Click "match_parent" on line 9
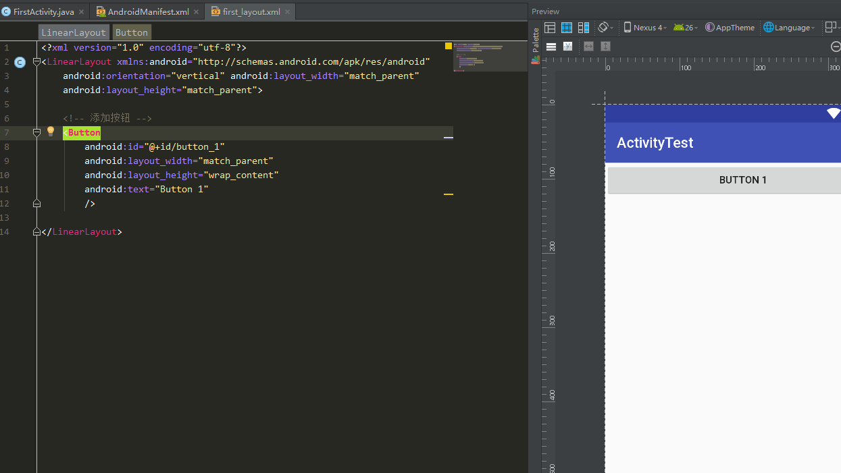 tap(236, 161)
